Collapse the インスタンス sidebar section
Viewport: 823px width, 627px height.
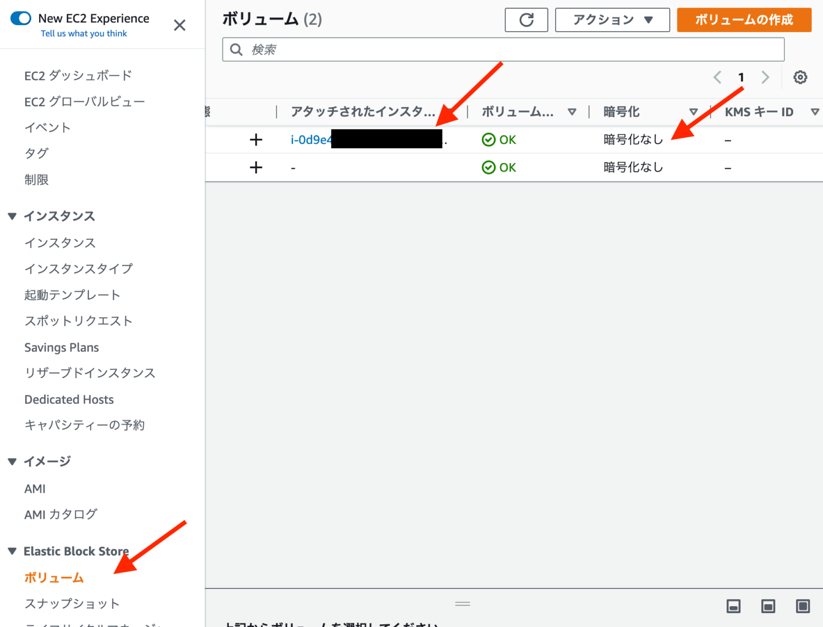point(12,216)
